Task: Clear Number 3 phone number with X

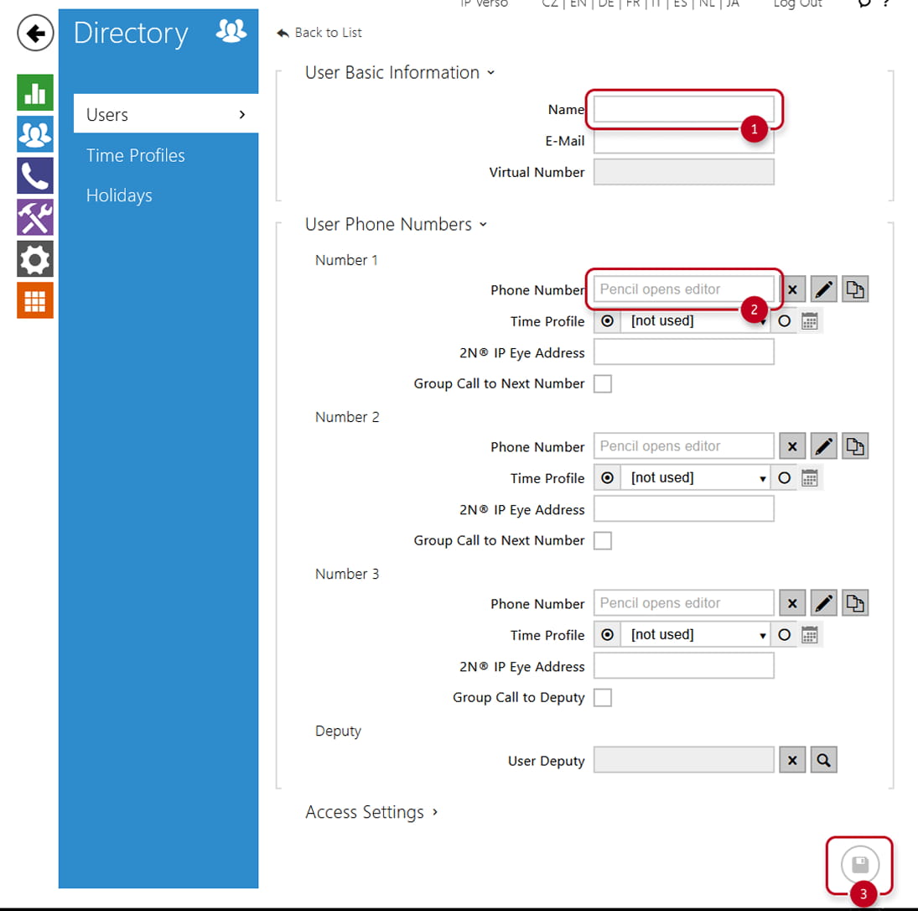Action: coord(792,603)
